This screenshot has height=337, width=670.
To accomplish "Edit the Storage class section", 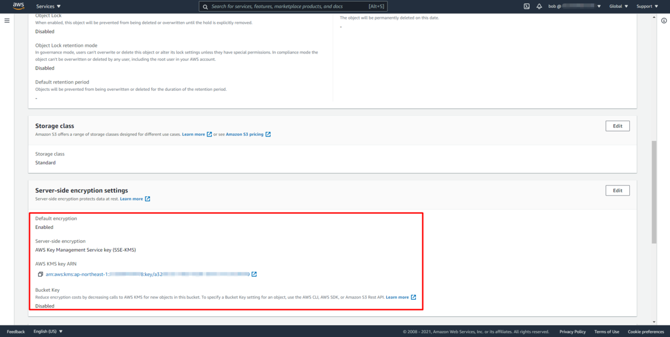I will point(618,126).
